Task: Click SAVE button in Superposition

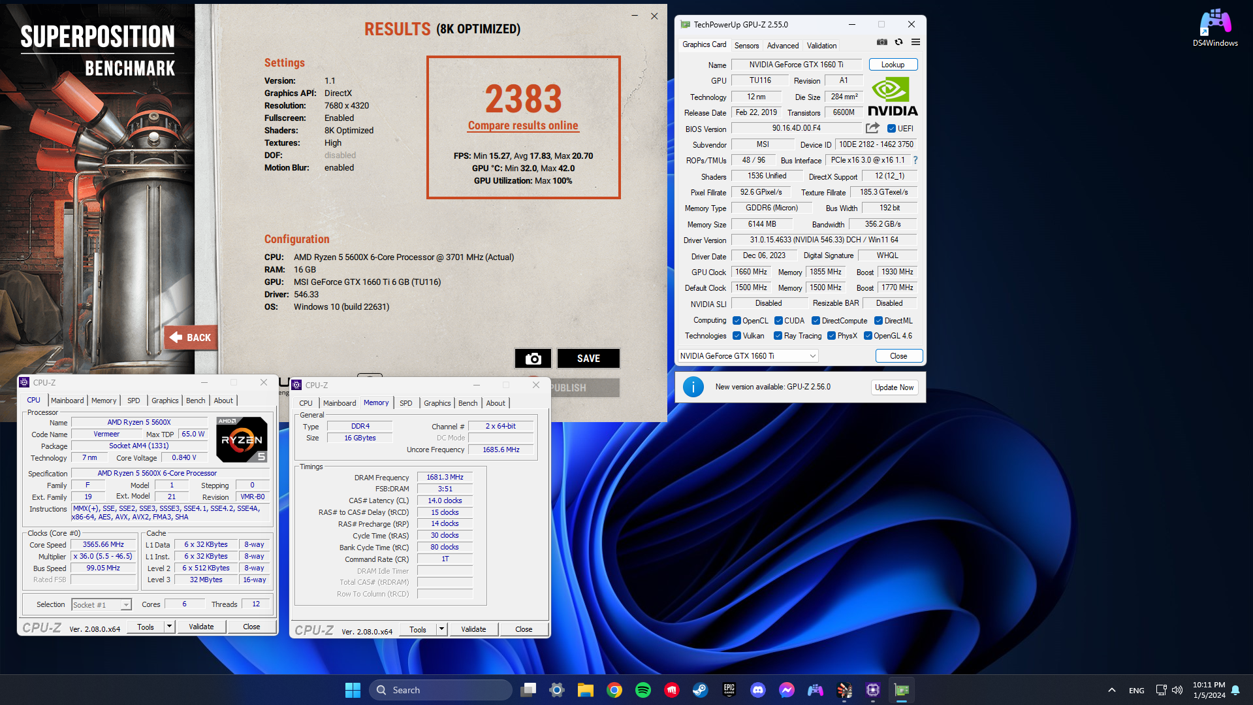Action: tap(588, 358)
